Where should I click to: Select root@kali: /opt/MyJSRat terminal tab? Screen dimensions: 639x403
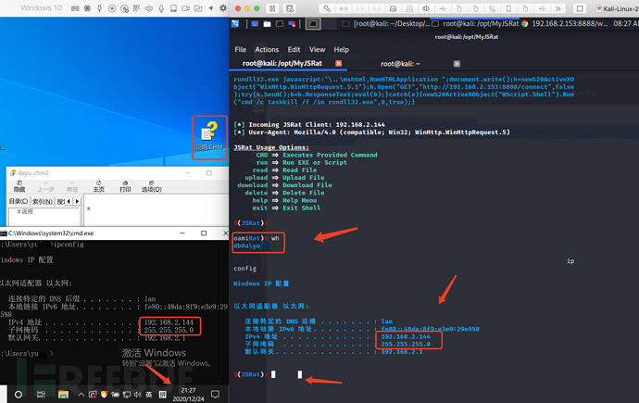(x=282, y=63)
